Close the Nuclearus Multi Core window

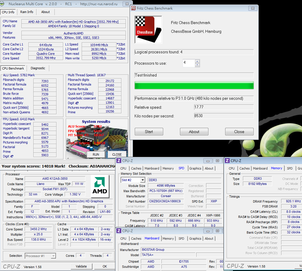(127, 4)
